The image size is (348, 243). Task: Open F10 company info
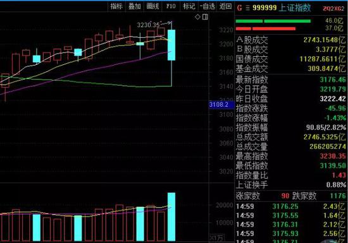(x=171, y=6)
